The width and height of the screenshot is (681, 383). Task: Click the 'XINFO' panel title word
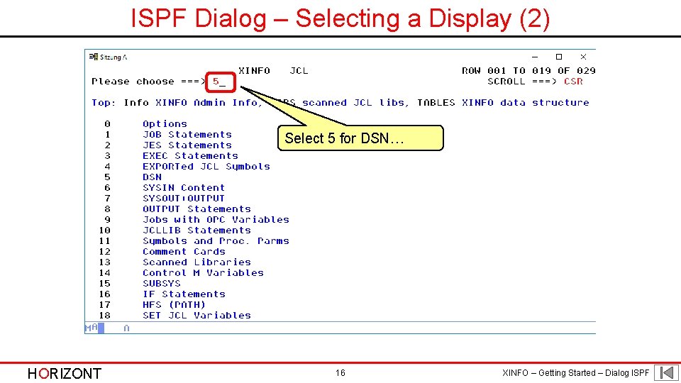point(254,71)
